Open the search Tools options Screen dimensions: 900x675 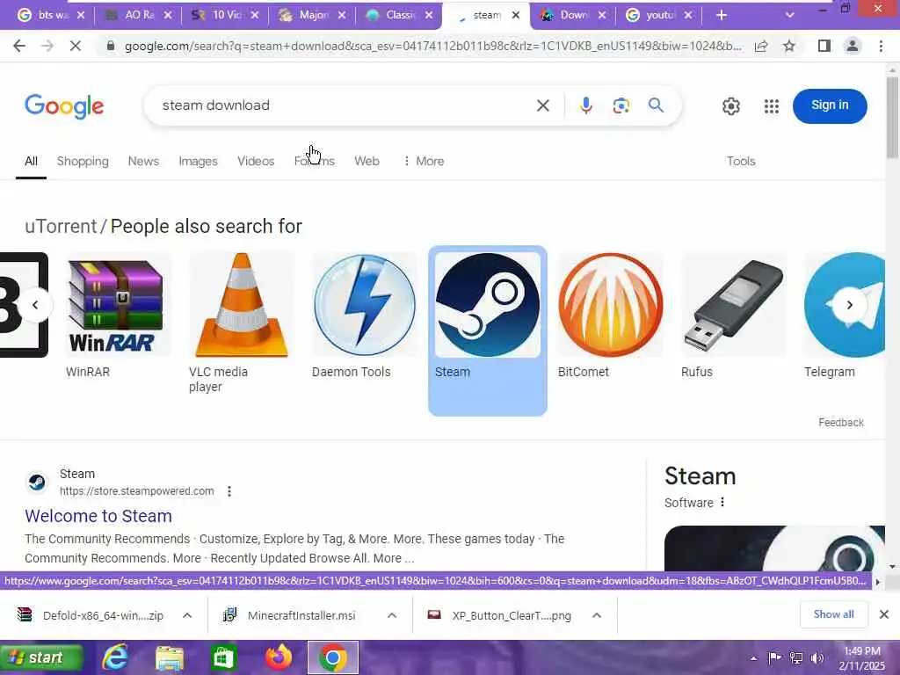[x=741, y=162]
